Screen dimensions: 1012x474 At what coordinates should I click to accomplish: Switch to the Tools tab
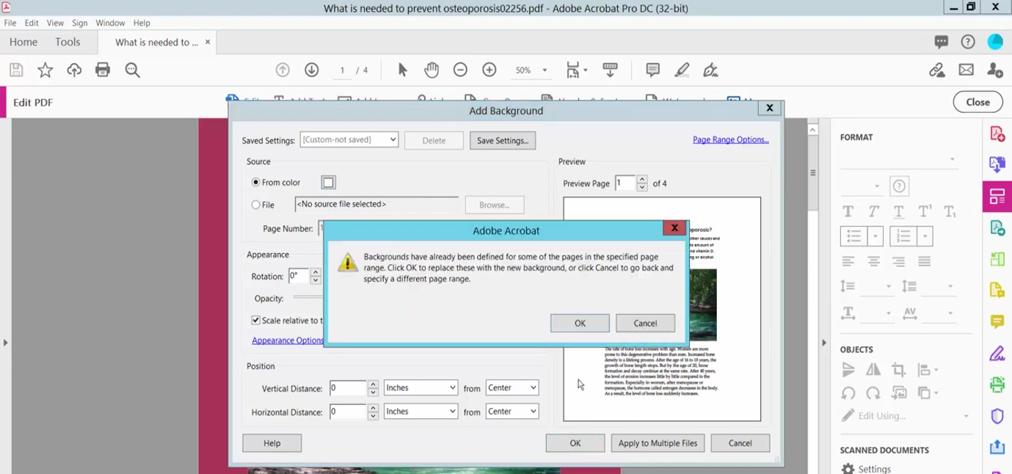coord(68,43)
